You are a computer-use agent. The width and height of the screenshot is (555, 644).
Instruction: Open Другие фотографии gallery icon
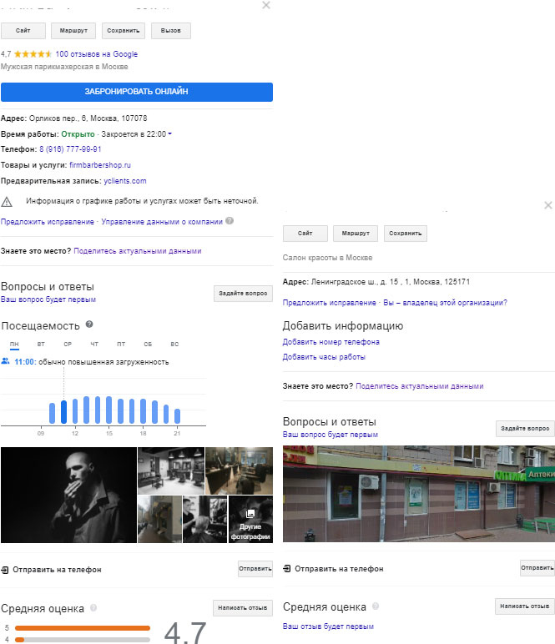pos(248,513)
